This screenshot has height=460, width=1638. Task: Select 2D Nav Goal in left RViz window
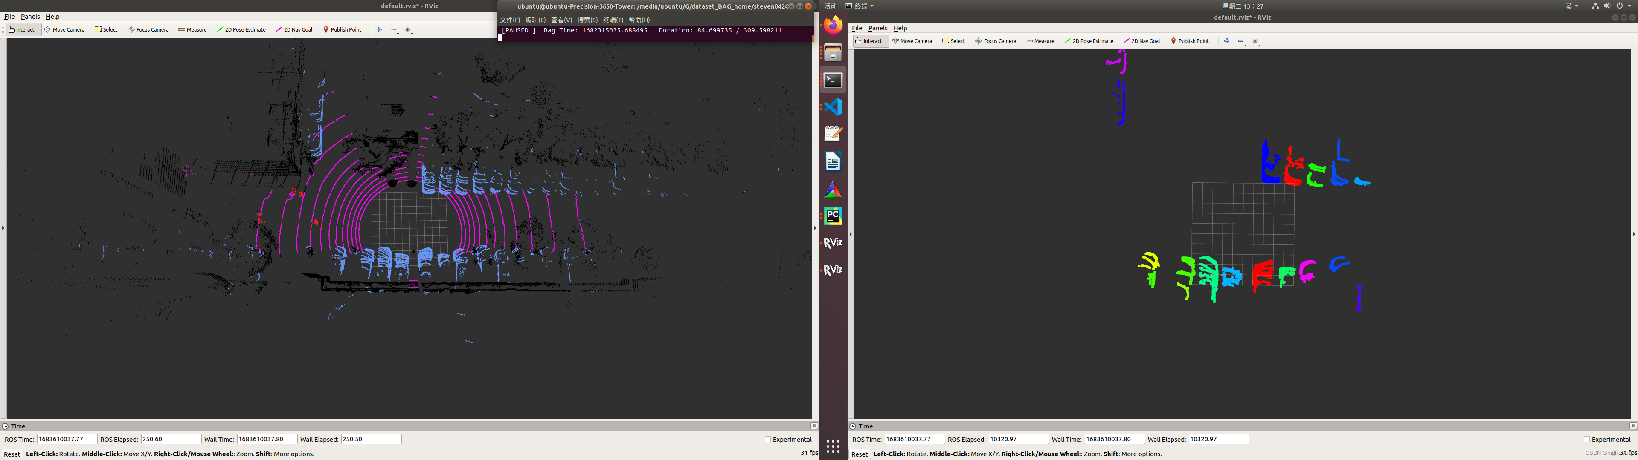coord(294,29)
